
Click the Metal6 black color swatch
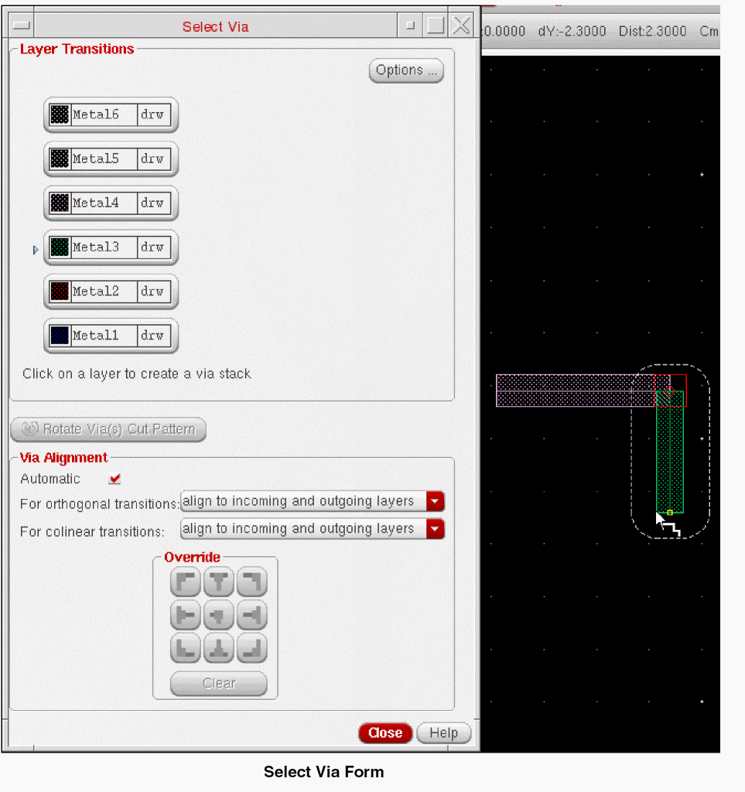click(x=60, y=114)
